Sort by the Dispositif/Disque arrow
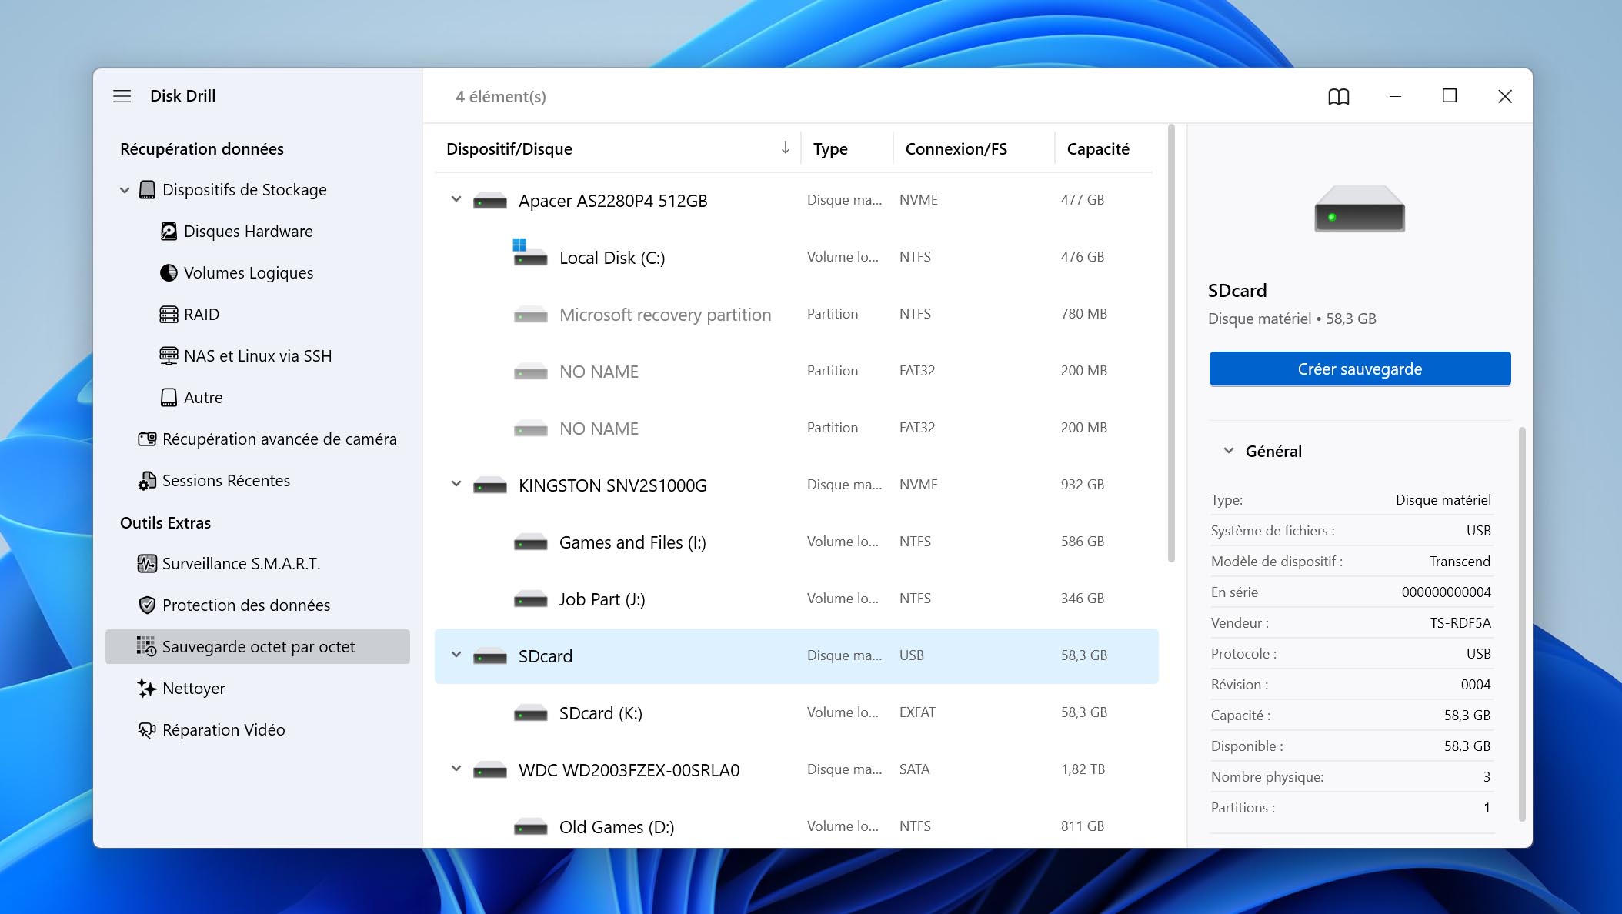Viewport: 1622px width, 914px height. (x=785, y=148)
